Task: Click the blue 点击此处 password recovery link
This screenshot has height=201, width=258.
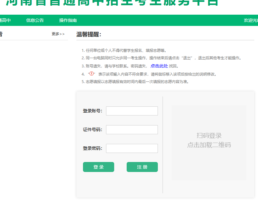Action: click(159, 66)
